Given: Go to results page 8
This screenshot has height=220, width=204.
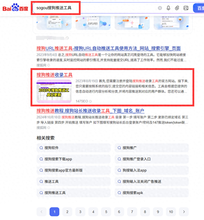Looking at the screenshot, I should pos(145,212).
